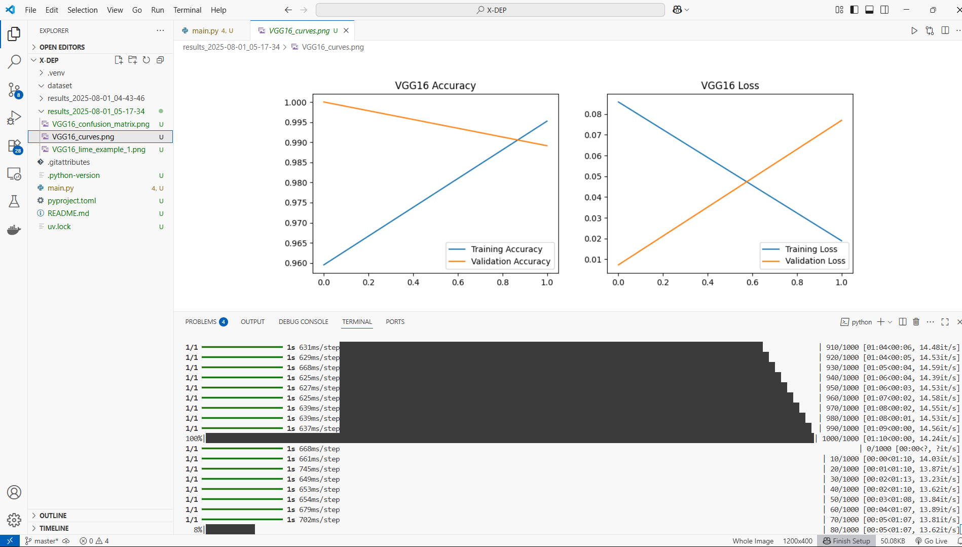Split the editor to the right
The width and height of the screenshot is (962, 547).
pos(945,30)
